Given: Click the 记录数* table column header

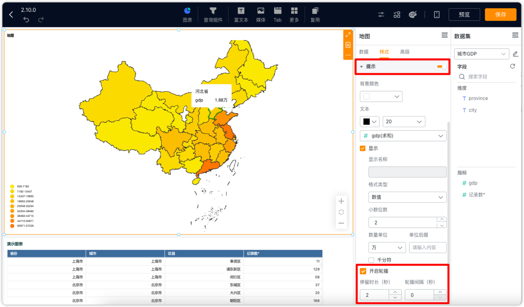Looking at the screenshot, I should 283,253.
